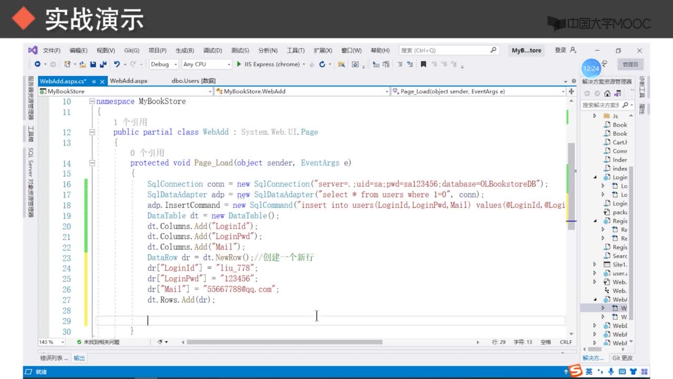673x379 pixels.
Task: Click the MyB...tore solution name button
Action: point(526,51)
